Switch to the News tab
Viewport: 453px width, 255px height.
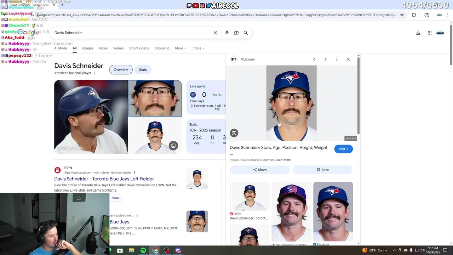pos(103,48)
